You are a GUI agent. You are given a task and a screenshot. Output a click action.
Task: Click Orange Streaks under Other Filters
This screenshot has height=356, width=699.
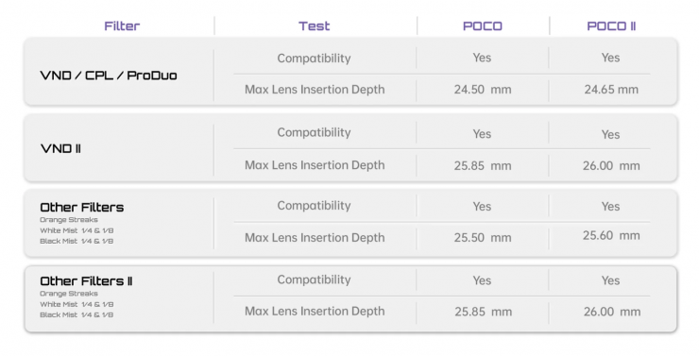(x=69, y=220)
